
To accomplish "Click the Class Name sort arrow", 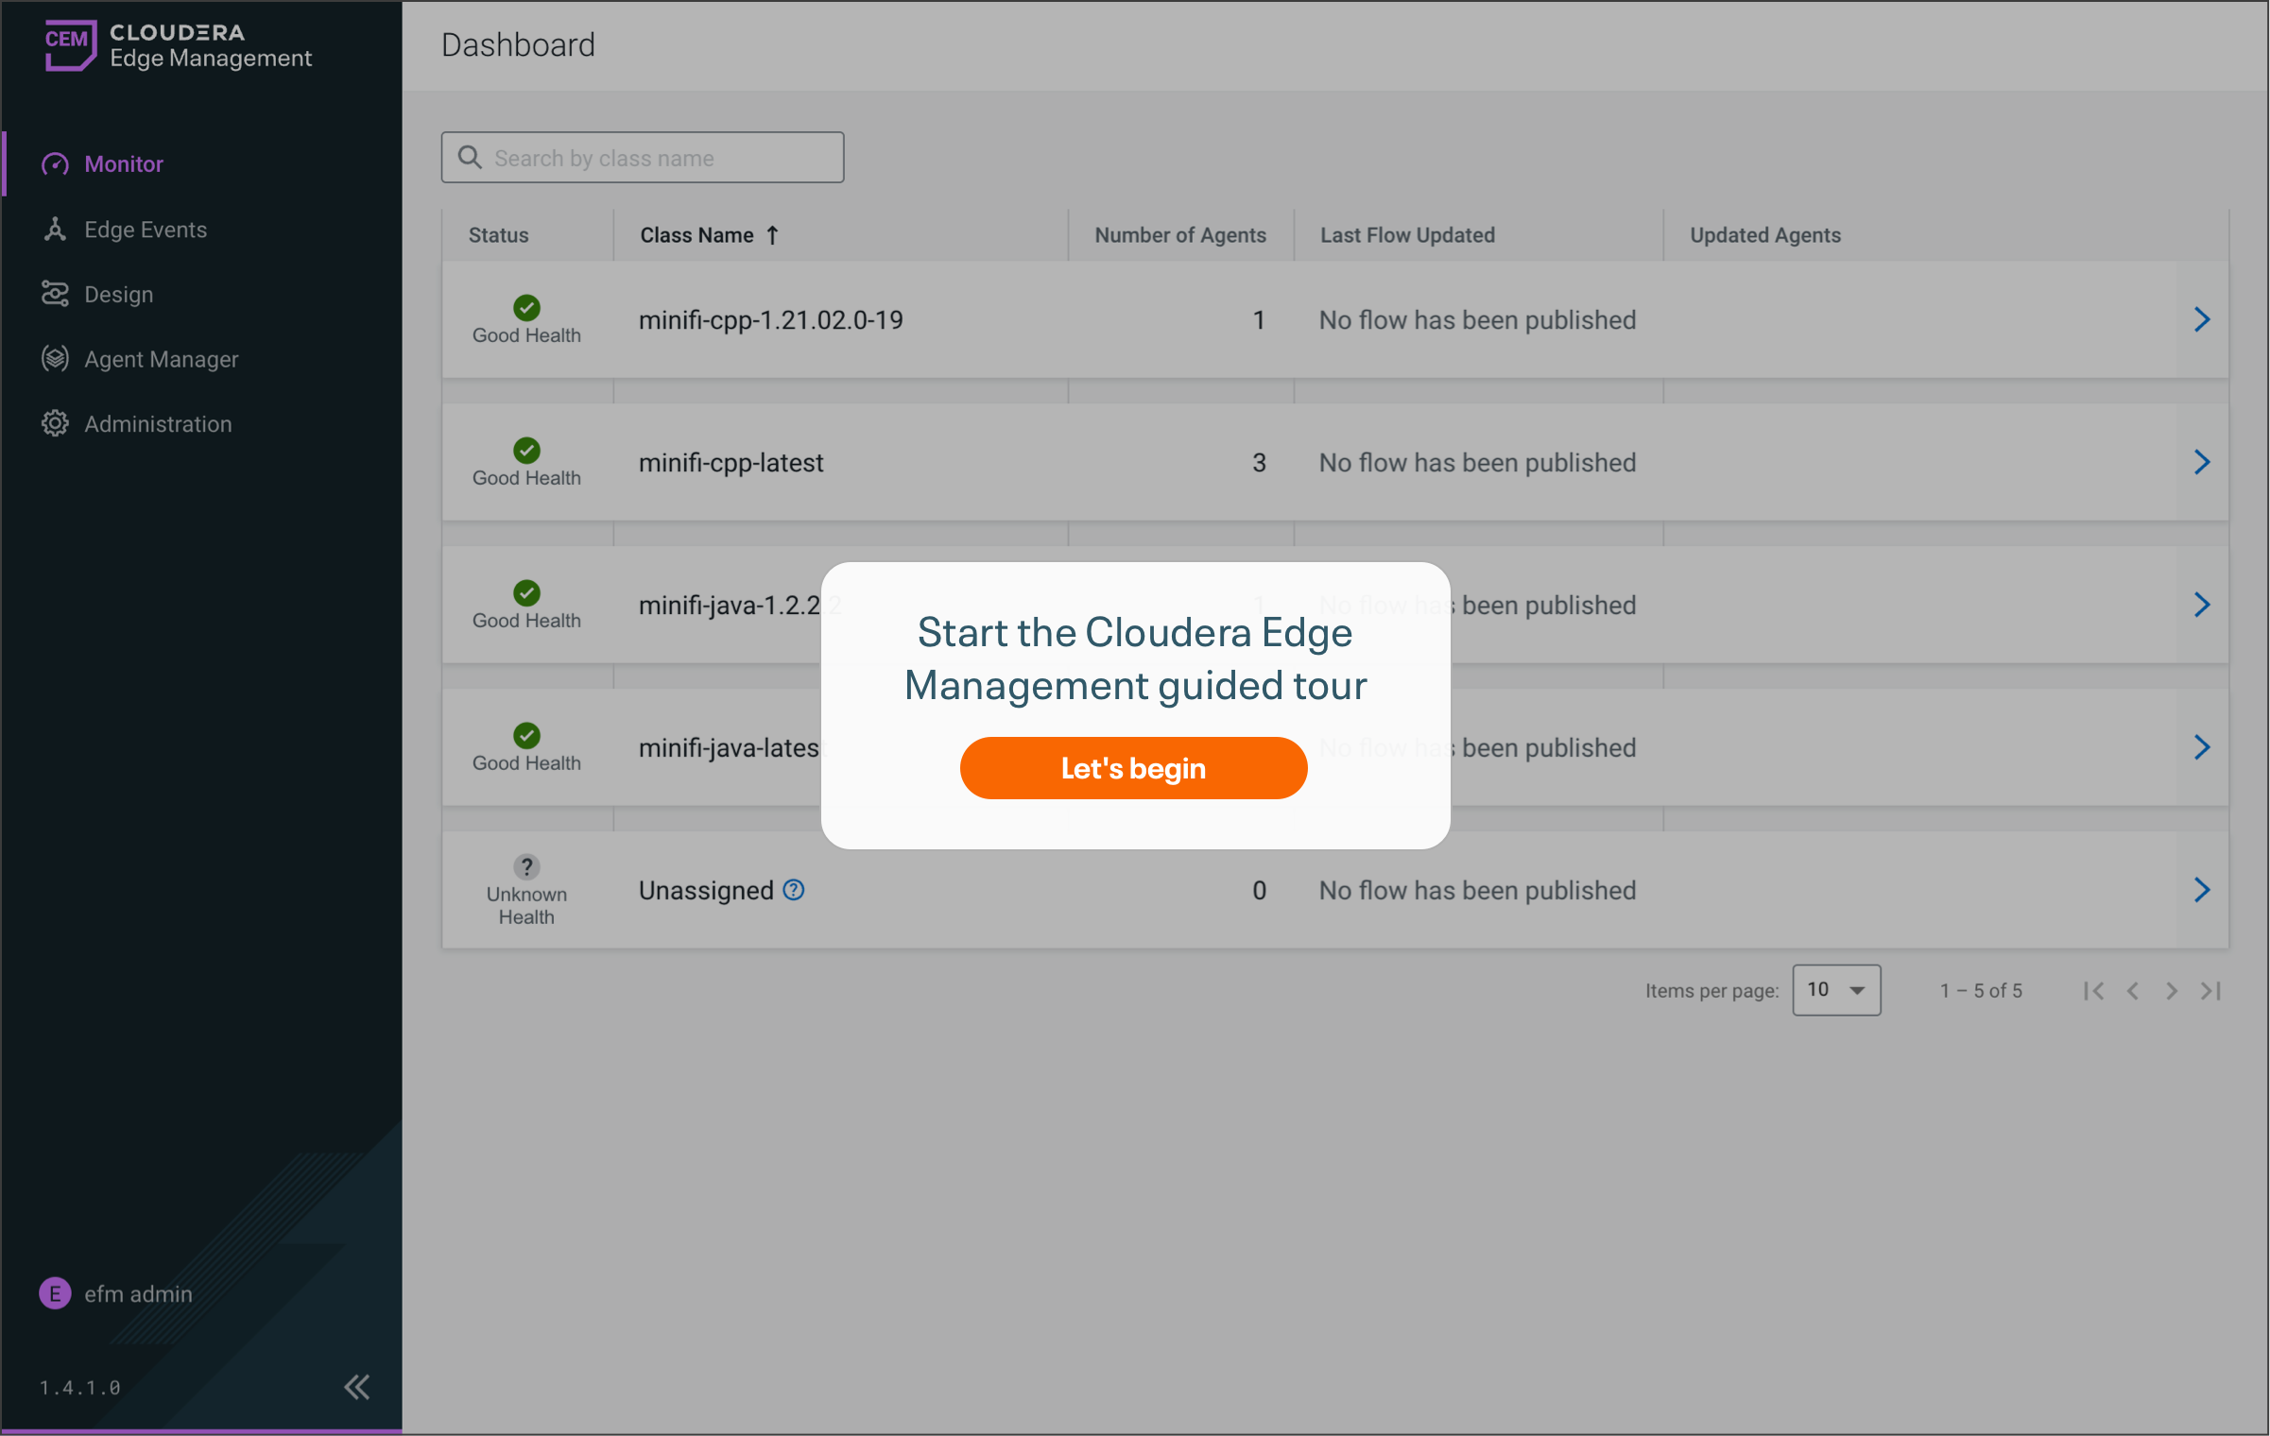I will pos(772,235).
